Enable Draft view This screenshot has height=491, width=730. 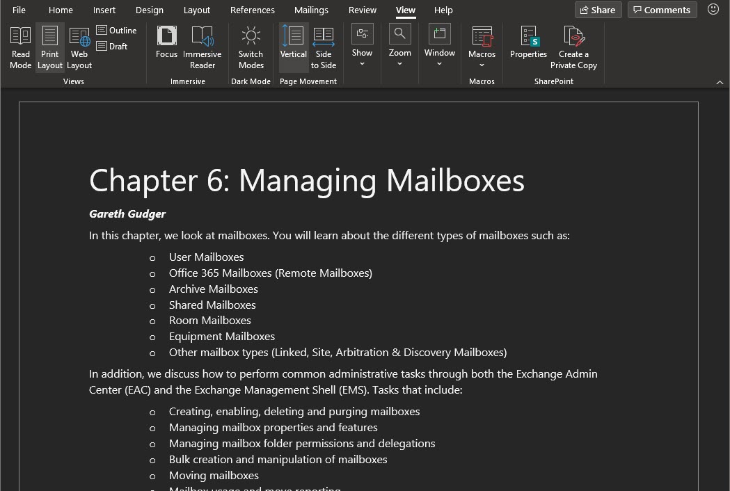[111, 46]
